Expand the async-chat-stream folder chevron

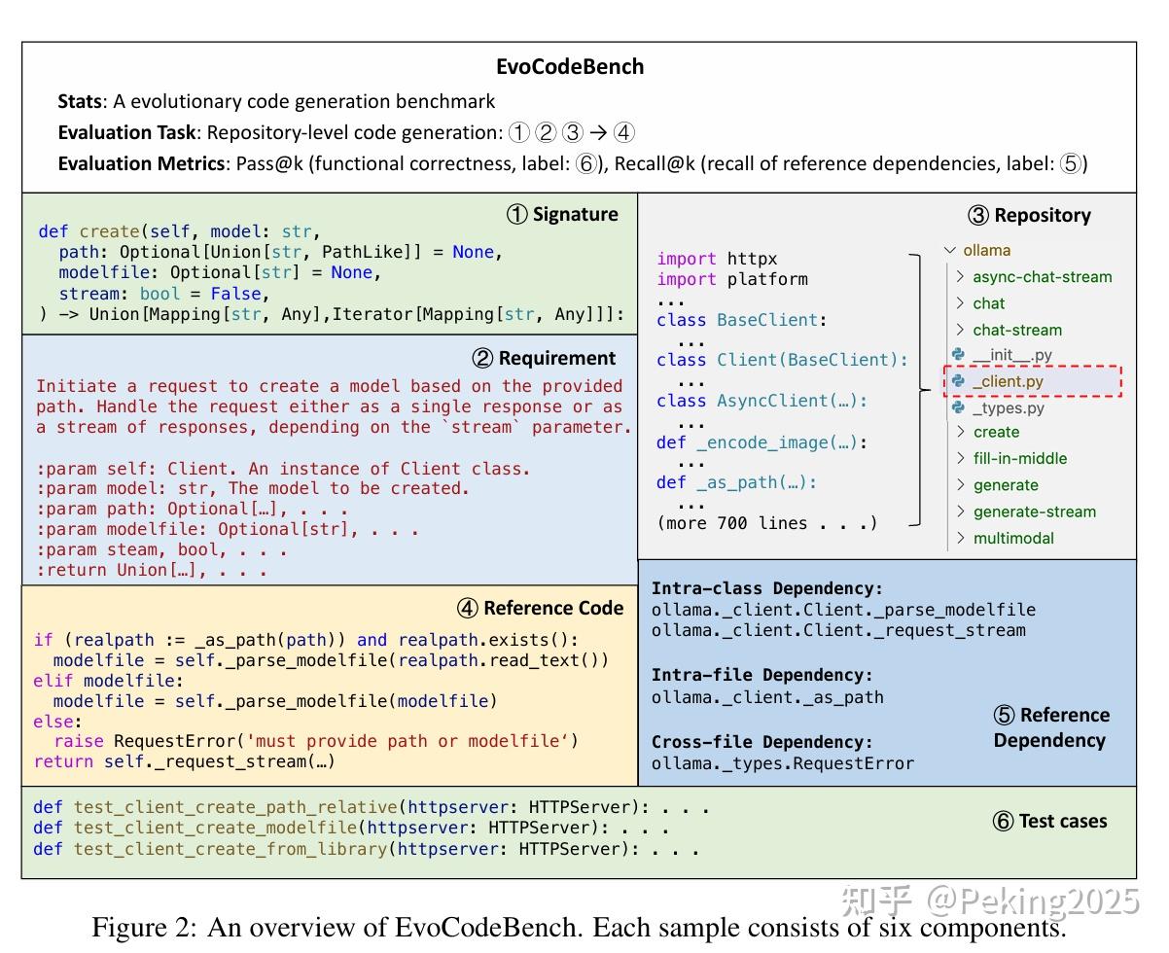click(960, 276)
